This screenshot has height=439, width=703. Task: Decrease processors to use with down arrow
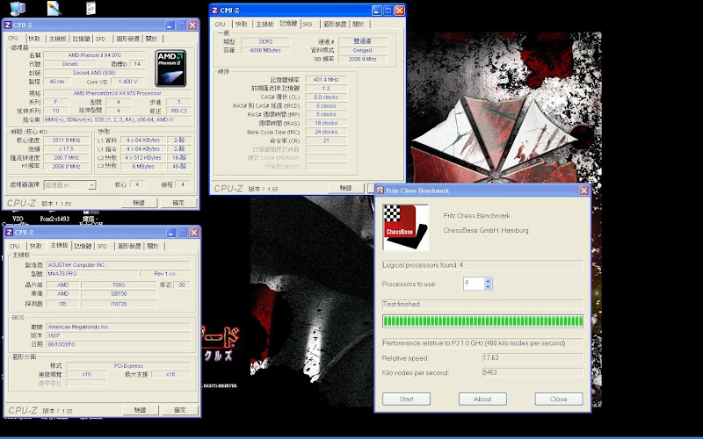489,286
